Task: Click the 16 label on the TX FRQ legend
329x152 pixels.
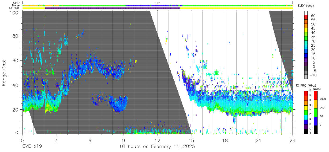Action: 310,100
